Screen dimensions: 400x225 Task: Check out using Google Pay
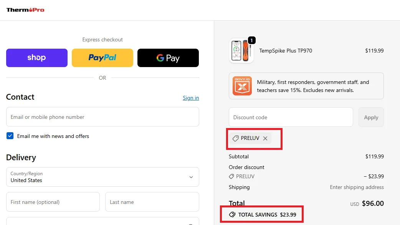[168, 58]
